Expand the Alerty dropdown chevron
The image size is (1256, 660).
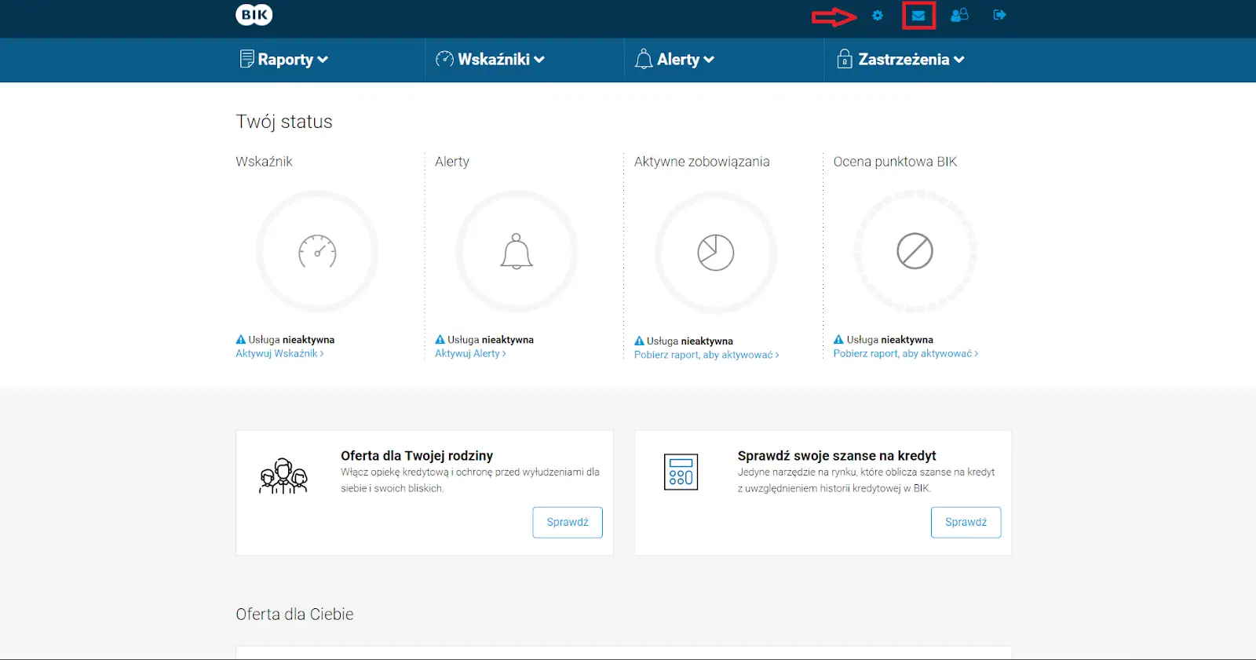pos(709,60)
